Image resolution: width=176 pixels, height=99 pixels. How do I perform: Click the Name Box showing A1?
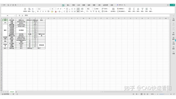[8, 16]
